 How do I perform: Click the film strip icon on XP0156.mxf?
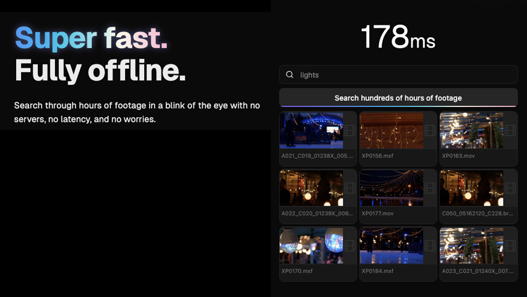(431, 131)
